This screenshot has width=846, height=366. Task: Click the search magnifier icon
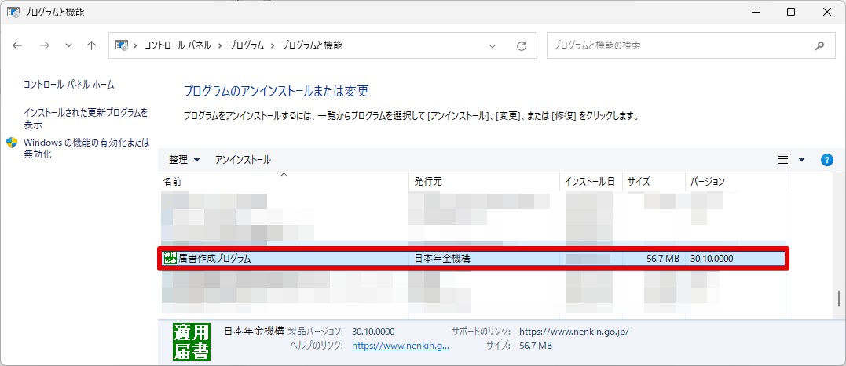(x=819, y=45)
